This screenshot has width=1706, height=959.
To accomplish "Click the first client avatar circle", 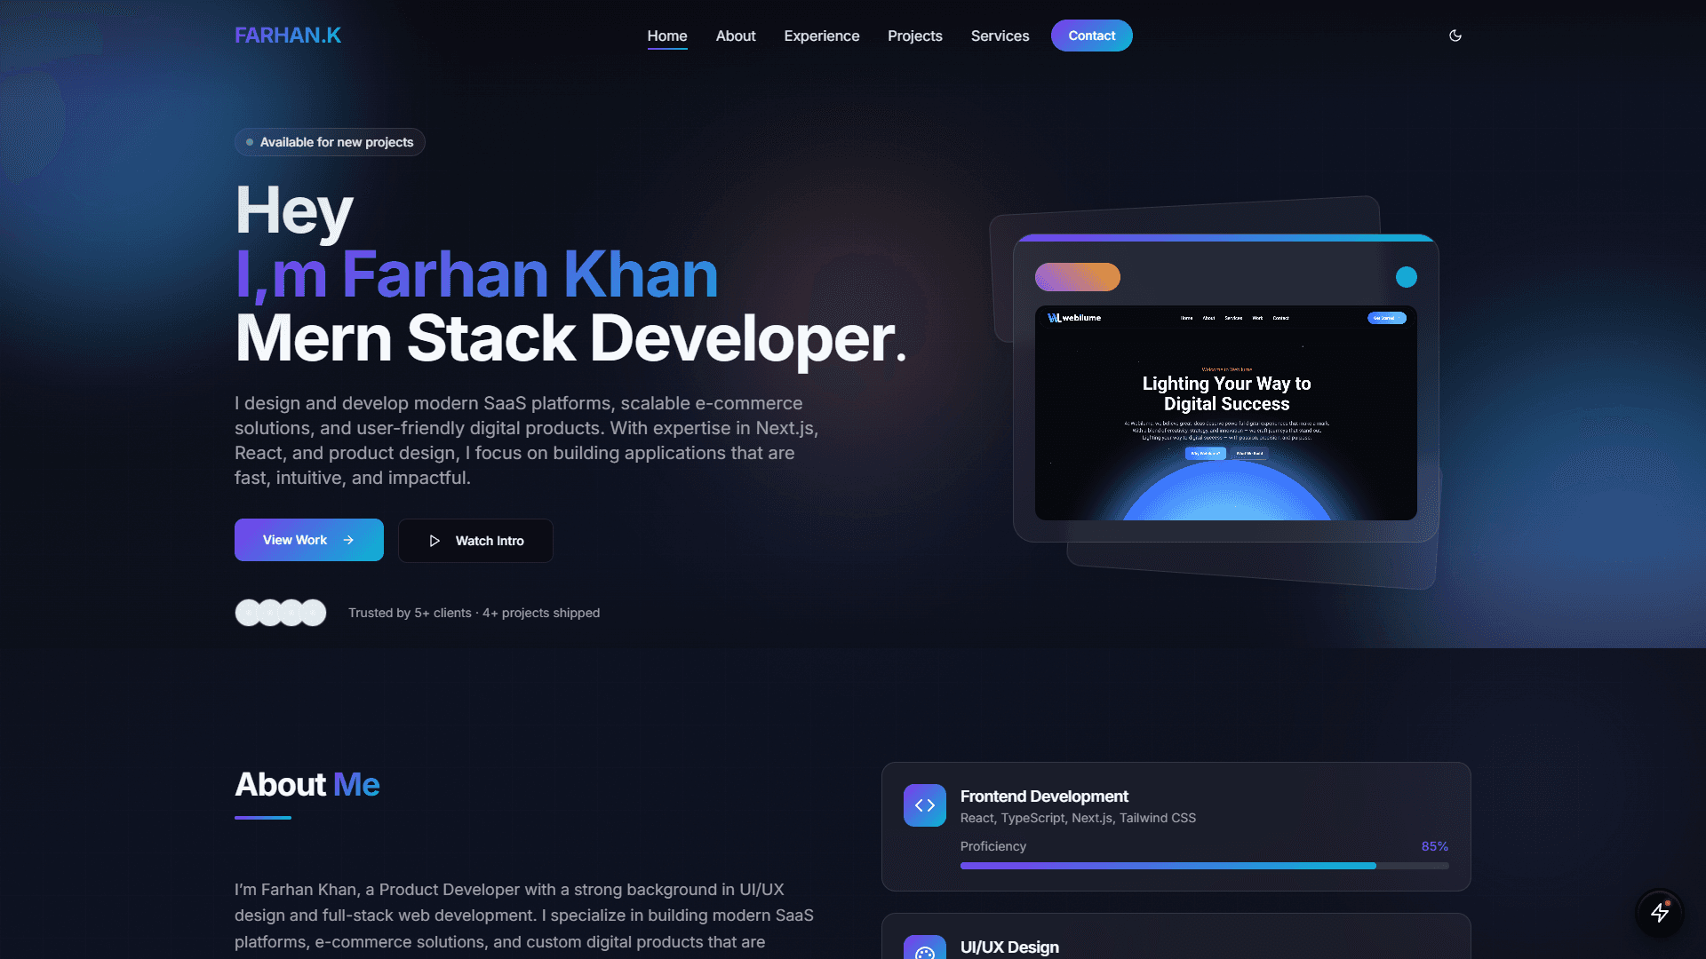I will point(248,612).
